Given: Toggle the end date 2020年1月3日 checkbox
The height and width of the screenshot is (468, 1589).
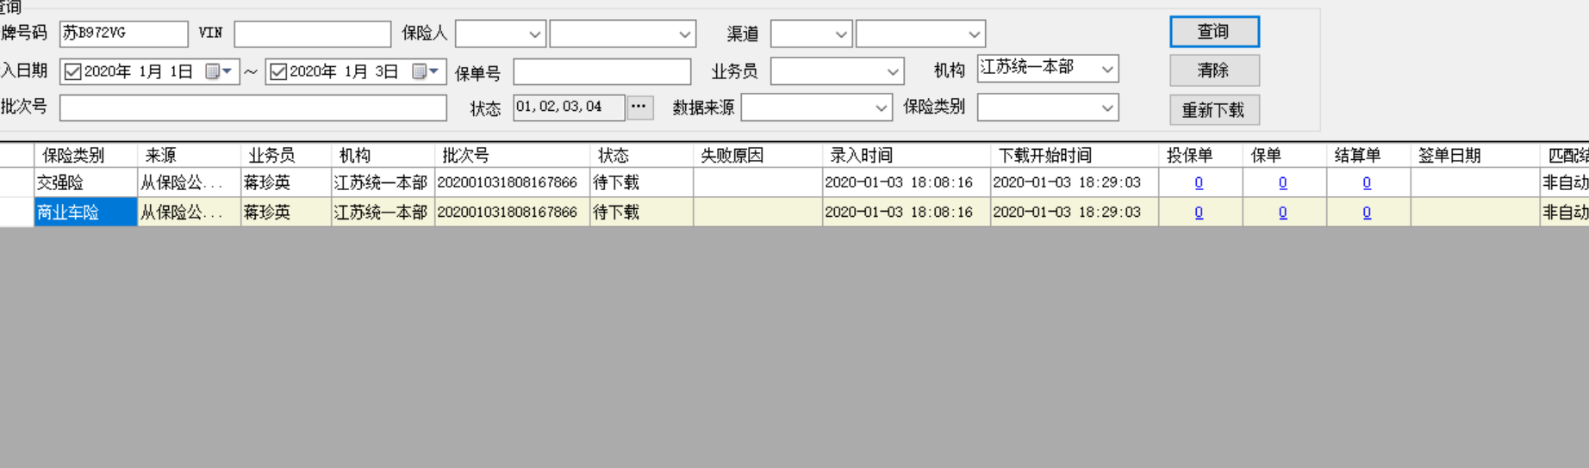Looking at the screenshot, I should (x=278, y=71).
